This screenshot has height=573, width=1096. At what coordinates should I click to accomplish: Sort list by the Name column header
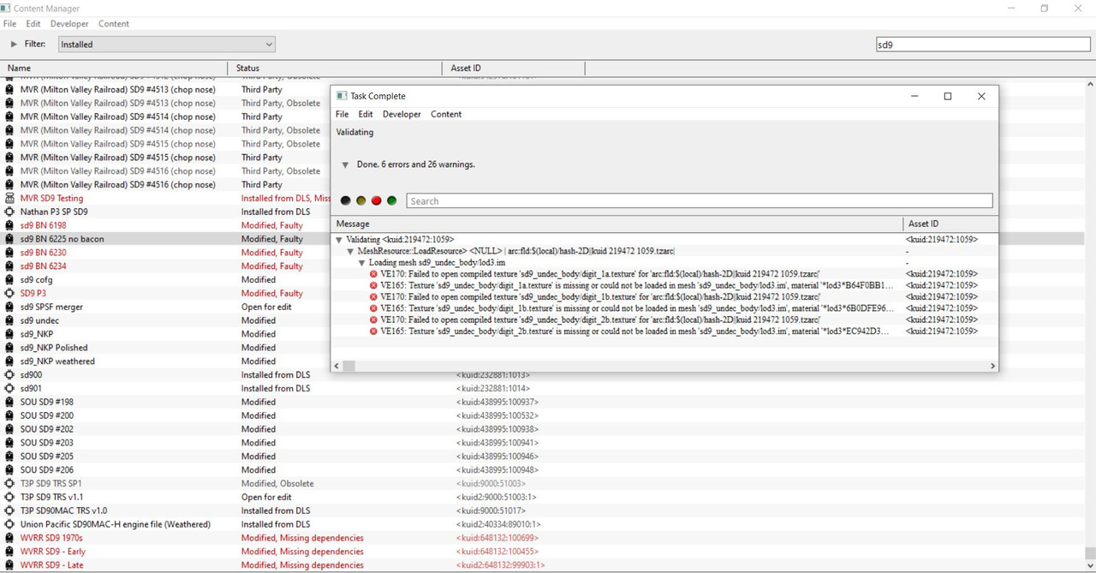pyautogui.click(x=113, y=68)
